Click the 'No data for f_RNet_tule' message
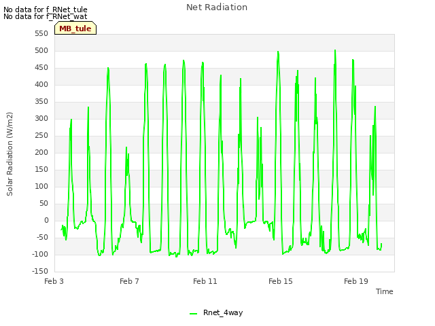Image resolution: width=435 pixels, height=326 pixels. (46, 10)
